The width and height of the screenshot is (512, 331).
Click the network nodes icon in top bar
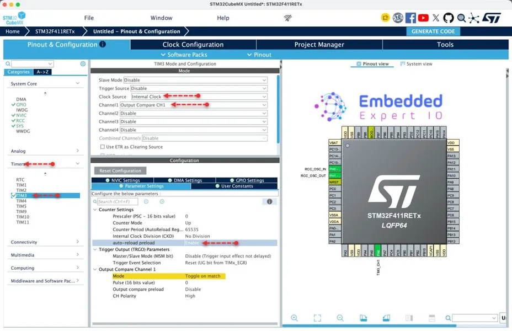click(473, 18)
